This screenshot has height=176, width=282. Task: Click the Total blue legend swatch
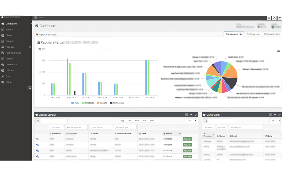point(73,103)
